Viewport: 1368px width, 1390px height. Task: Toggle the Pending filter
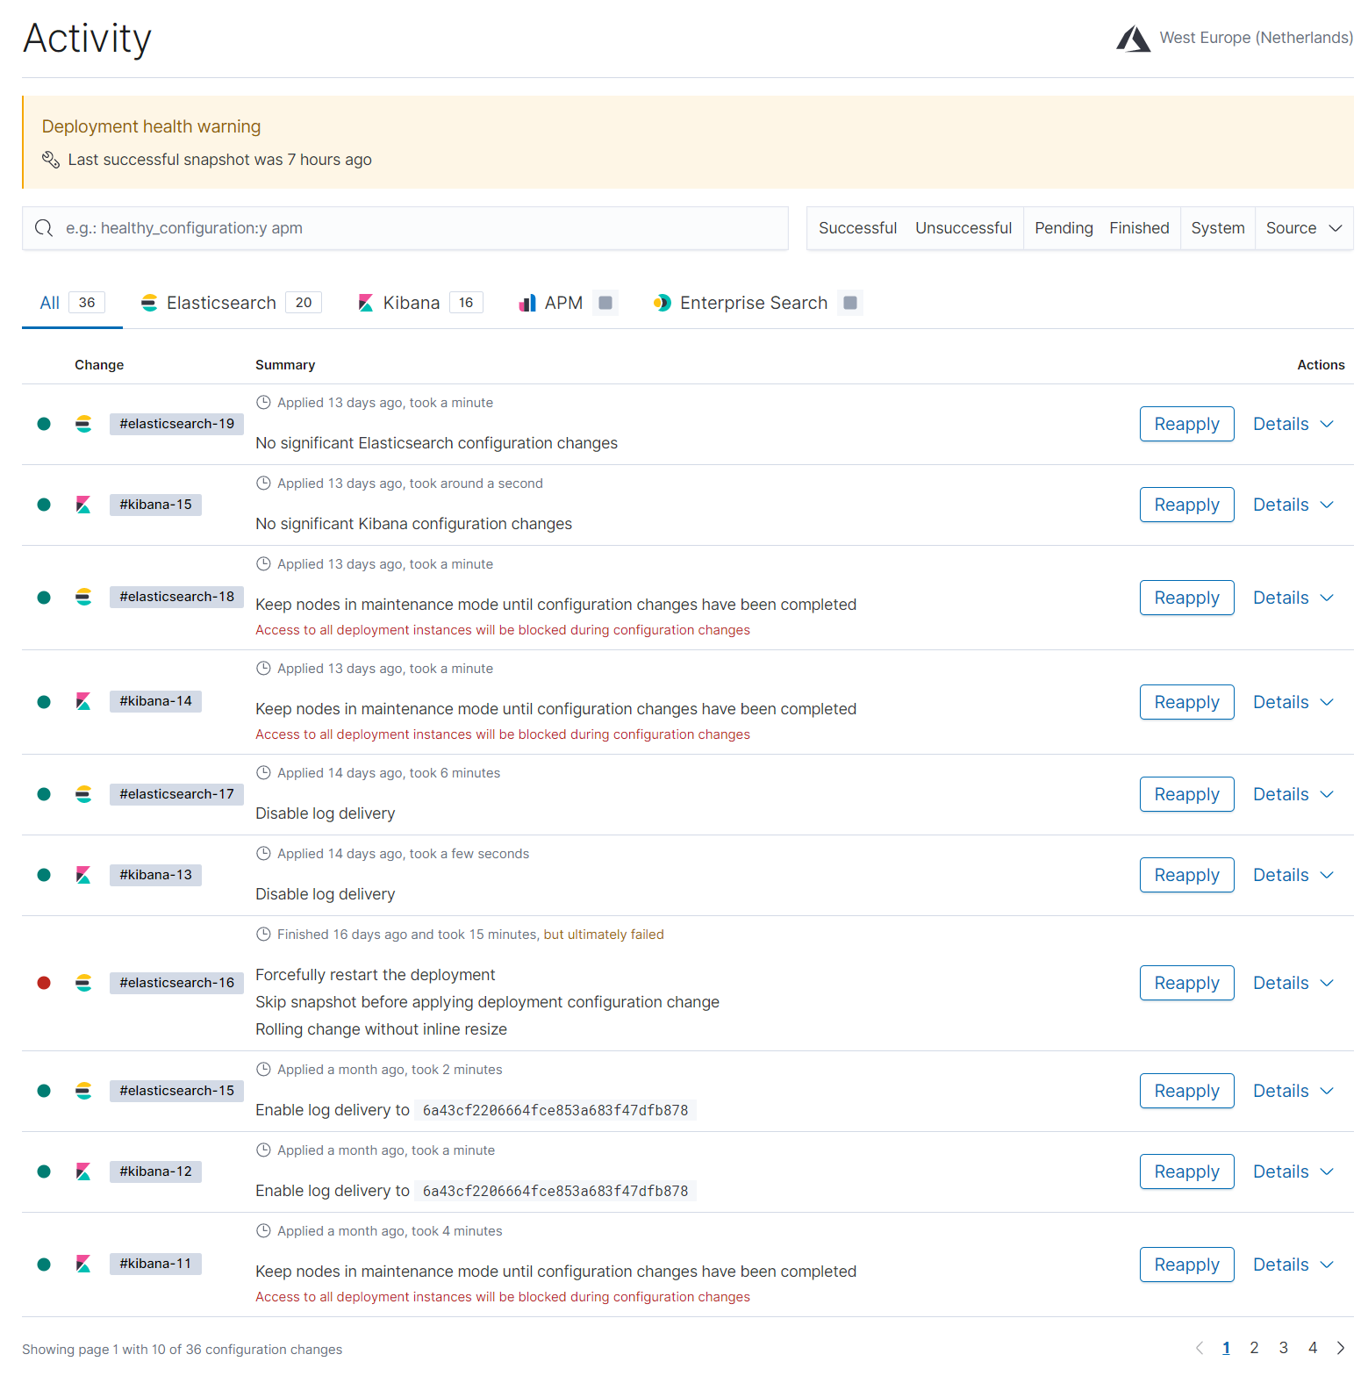pos(1064,228)
